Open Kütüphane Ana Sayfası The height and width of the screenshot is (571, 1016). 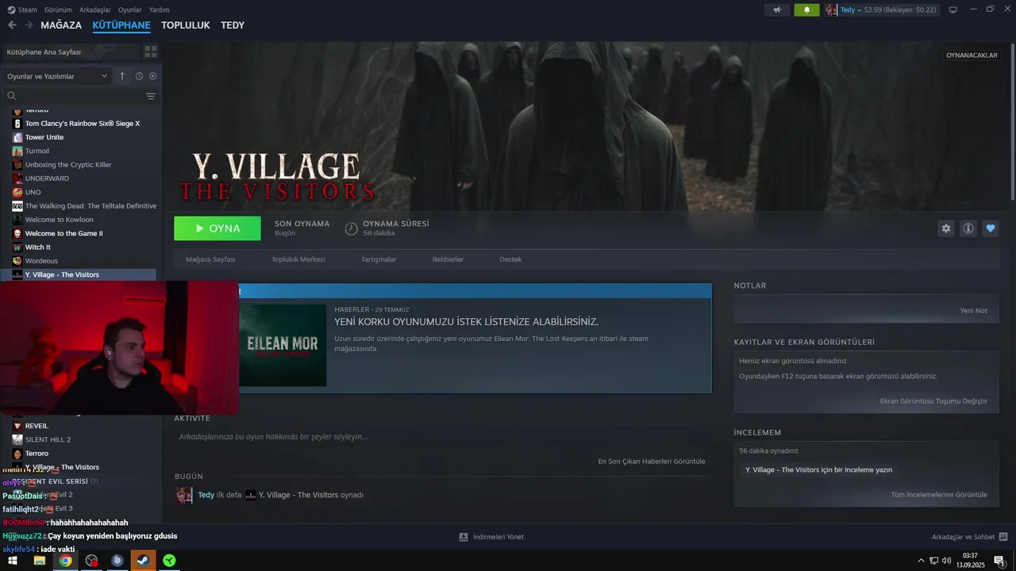pyautogui.click(x=44, y=52)
